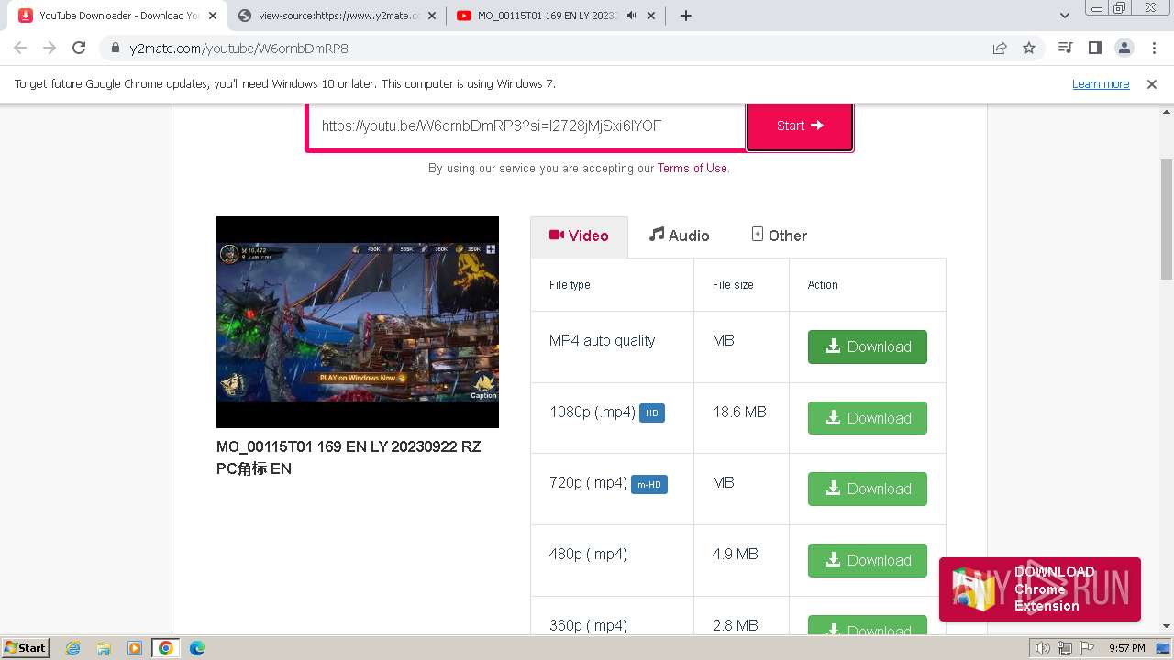
Task: Switch to YouTube Downloader tab
Action: pos(119,16)
